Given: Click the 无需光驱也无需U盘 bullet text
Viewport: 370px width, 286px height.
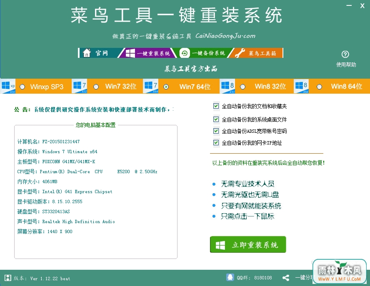Looking at the screenshot, I should click(x=250, y=194).
